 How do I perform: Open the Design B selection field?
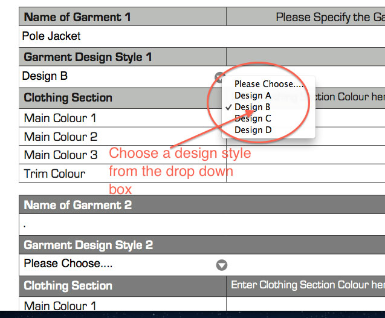tap(123, 76)
